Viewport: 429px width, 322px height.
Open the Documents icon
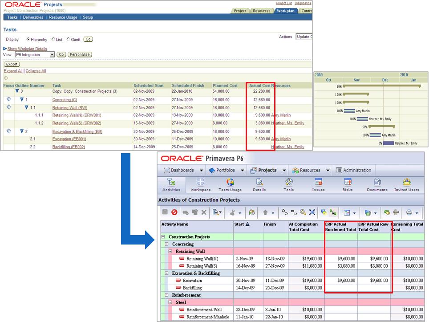[x=377, y=184]
